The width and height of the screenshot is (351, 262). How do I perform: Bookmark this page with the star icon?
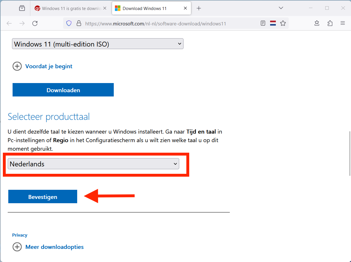(x=283, y=23)
